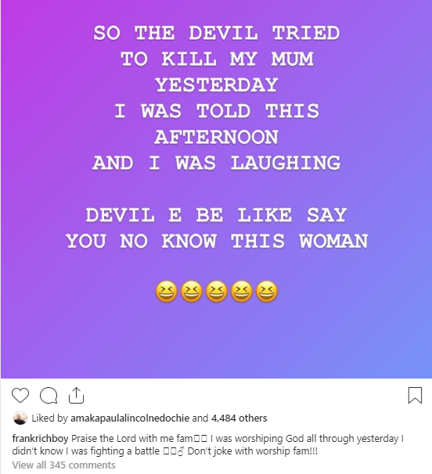Select the rightmost laughing emoji in the post

(267, 292)
